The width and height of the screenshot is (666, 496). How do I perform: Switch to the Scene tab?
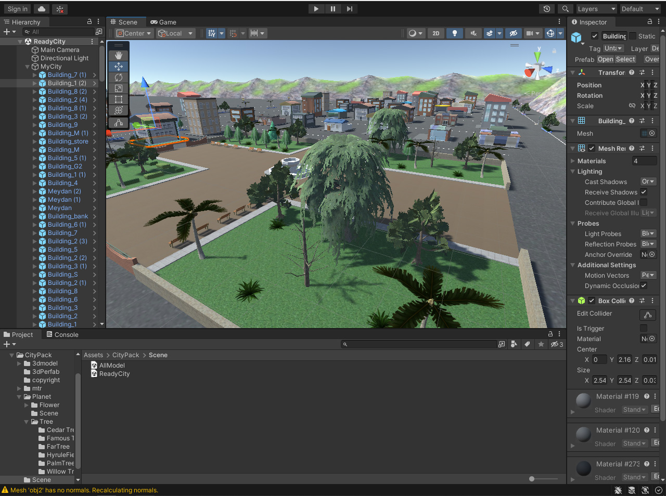[124, 22]
